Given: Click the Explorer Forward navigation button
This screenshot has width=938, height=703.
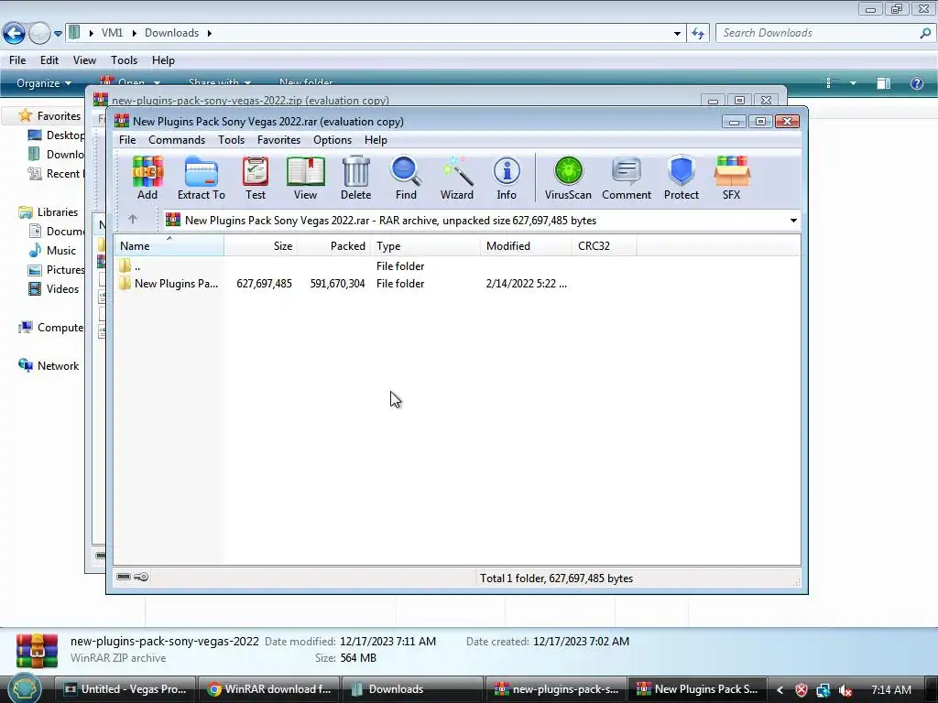Looking at the screenshot, I should [x=39, y=33].
